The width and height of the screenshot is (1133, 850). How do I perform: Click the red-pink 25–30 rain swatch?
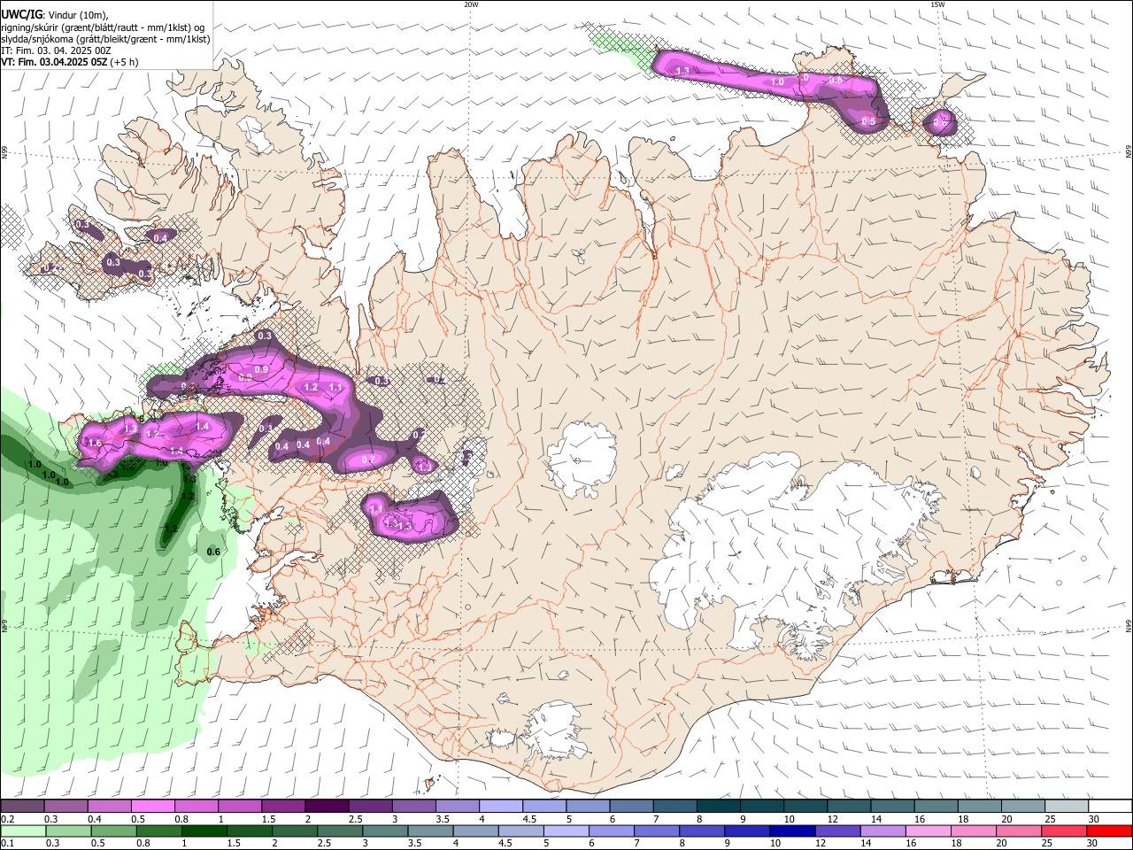coord(1066,831)
